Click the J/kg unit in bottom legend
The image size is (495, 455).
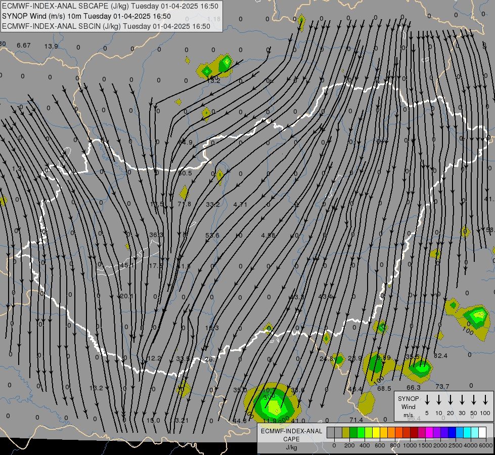291,447
